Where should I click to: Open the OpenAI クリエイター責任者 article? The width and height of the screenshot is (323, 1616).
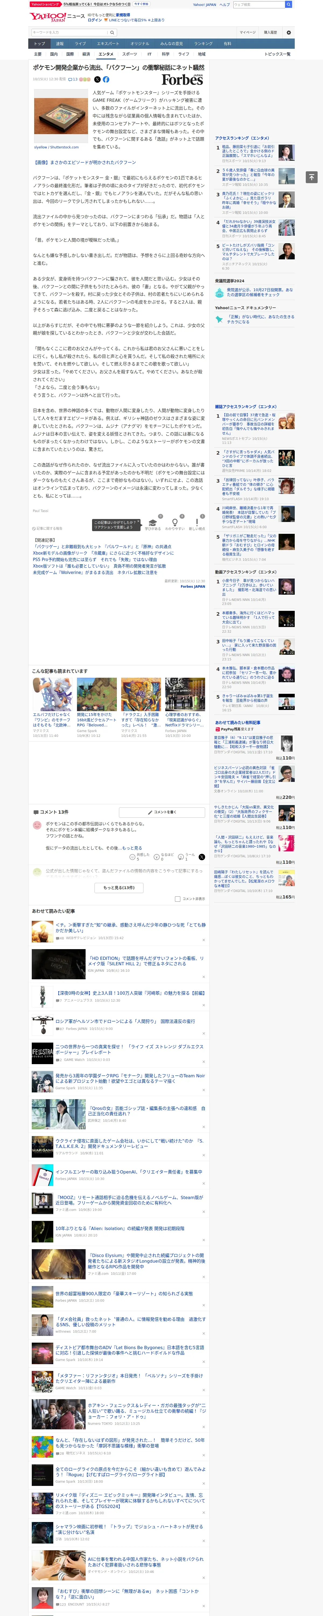pyautogui.click(x=129, y=1172)
